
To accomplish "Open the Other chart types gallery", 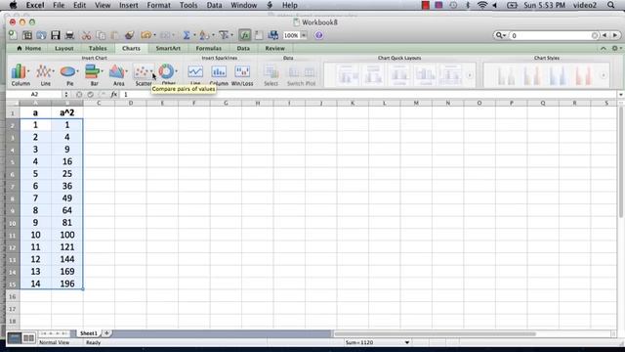I will 167,74.
